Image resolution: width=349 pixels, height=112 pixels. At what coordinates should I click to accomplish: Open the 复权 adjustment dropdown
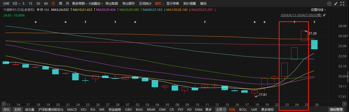(x=159, y=4)
